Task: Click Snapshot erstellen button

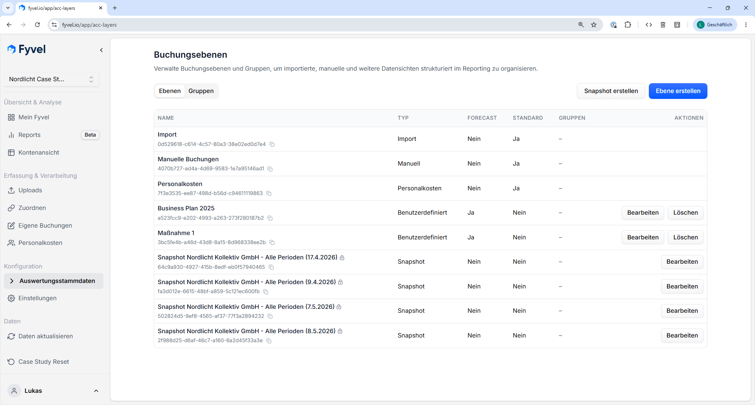Action: [611, 91]
